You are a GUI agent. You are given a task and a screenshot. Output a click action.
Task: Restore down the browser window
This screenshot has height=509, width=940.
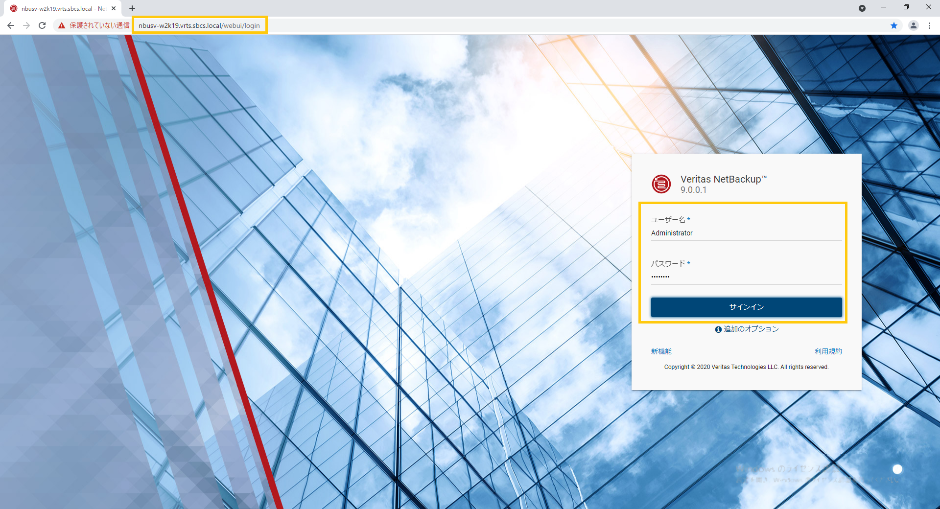pos(906,7)
